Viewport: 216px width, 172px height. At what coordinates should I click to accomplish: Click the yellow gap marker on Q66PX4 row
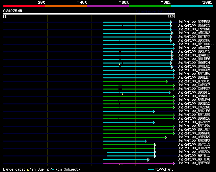pos(119,64)
